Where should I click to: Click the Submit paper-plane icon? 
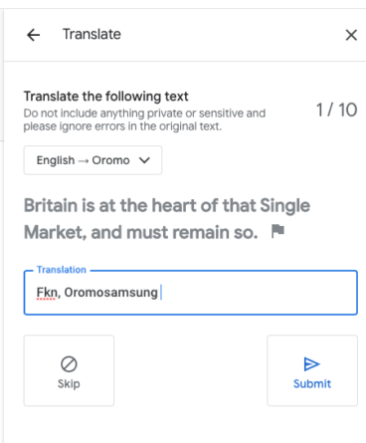point(311,364)
